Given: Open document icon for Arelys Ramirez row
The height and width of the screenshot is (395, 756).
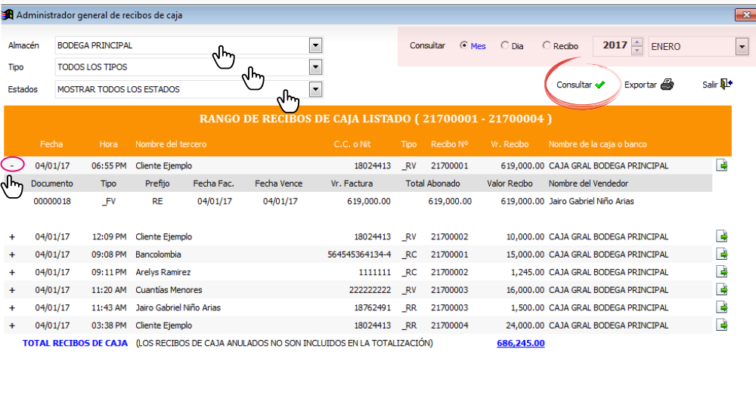Looking at the screenshot, I should point(722,272).
